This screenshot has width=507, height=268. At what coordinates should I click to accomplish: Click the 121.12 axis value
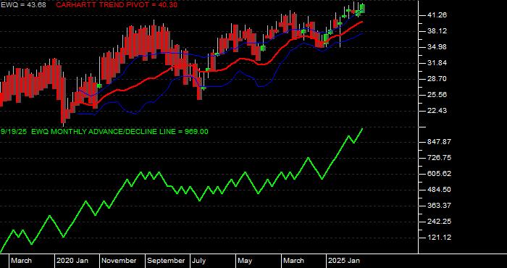pyautogui.click(x=439, y=238)
